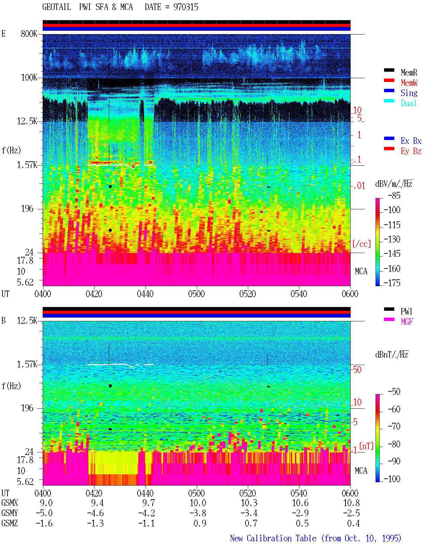Click the Ex Bx legend label
437x544 pixels.
coord(411,141)
